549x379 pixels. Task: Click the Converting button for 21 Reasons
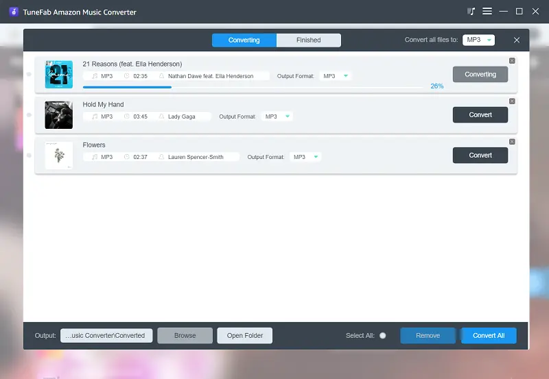[x=480, y=75]
